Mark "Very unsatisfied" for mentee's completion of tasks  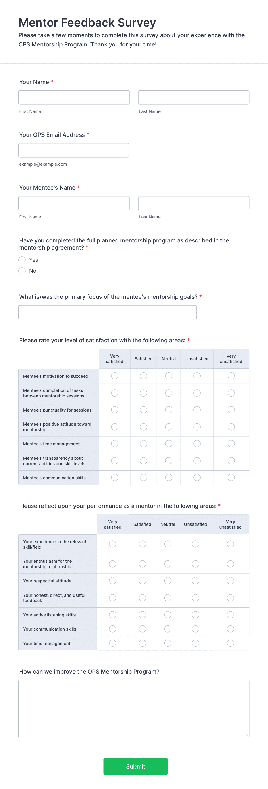231,393
